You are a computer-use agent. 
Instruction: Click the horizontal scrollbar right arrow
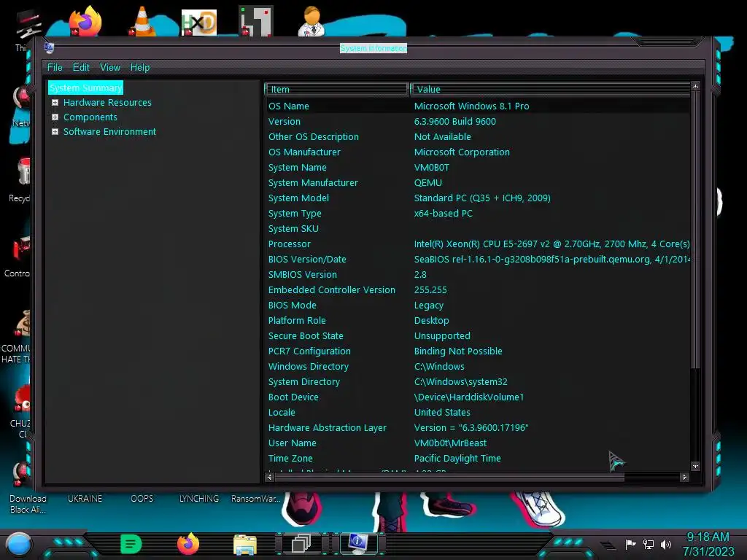point(684,477)
